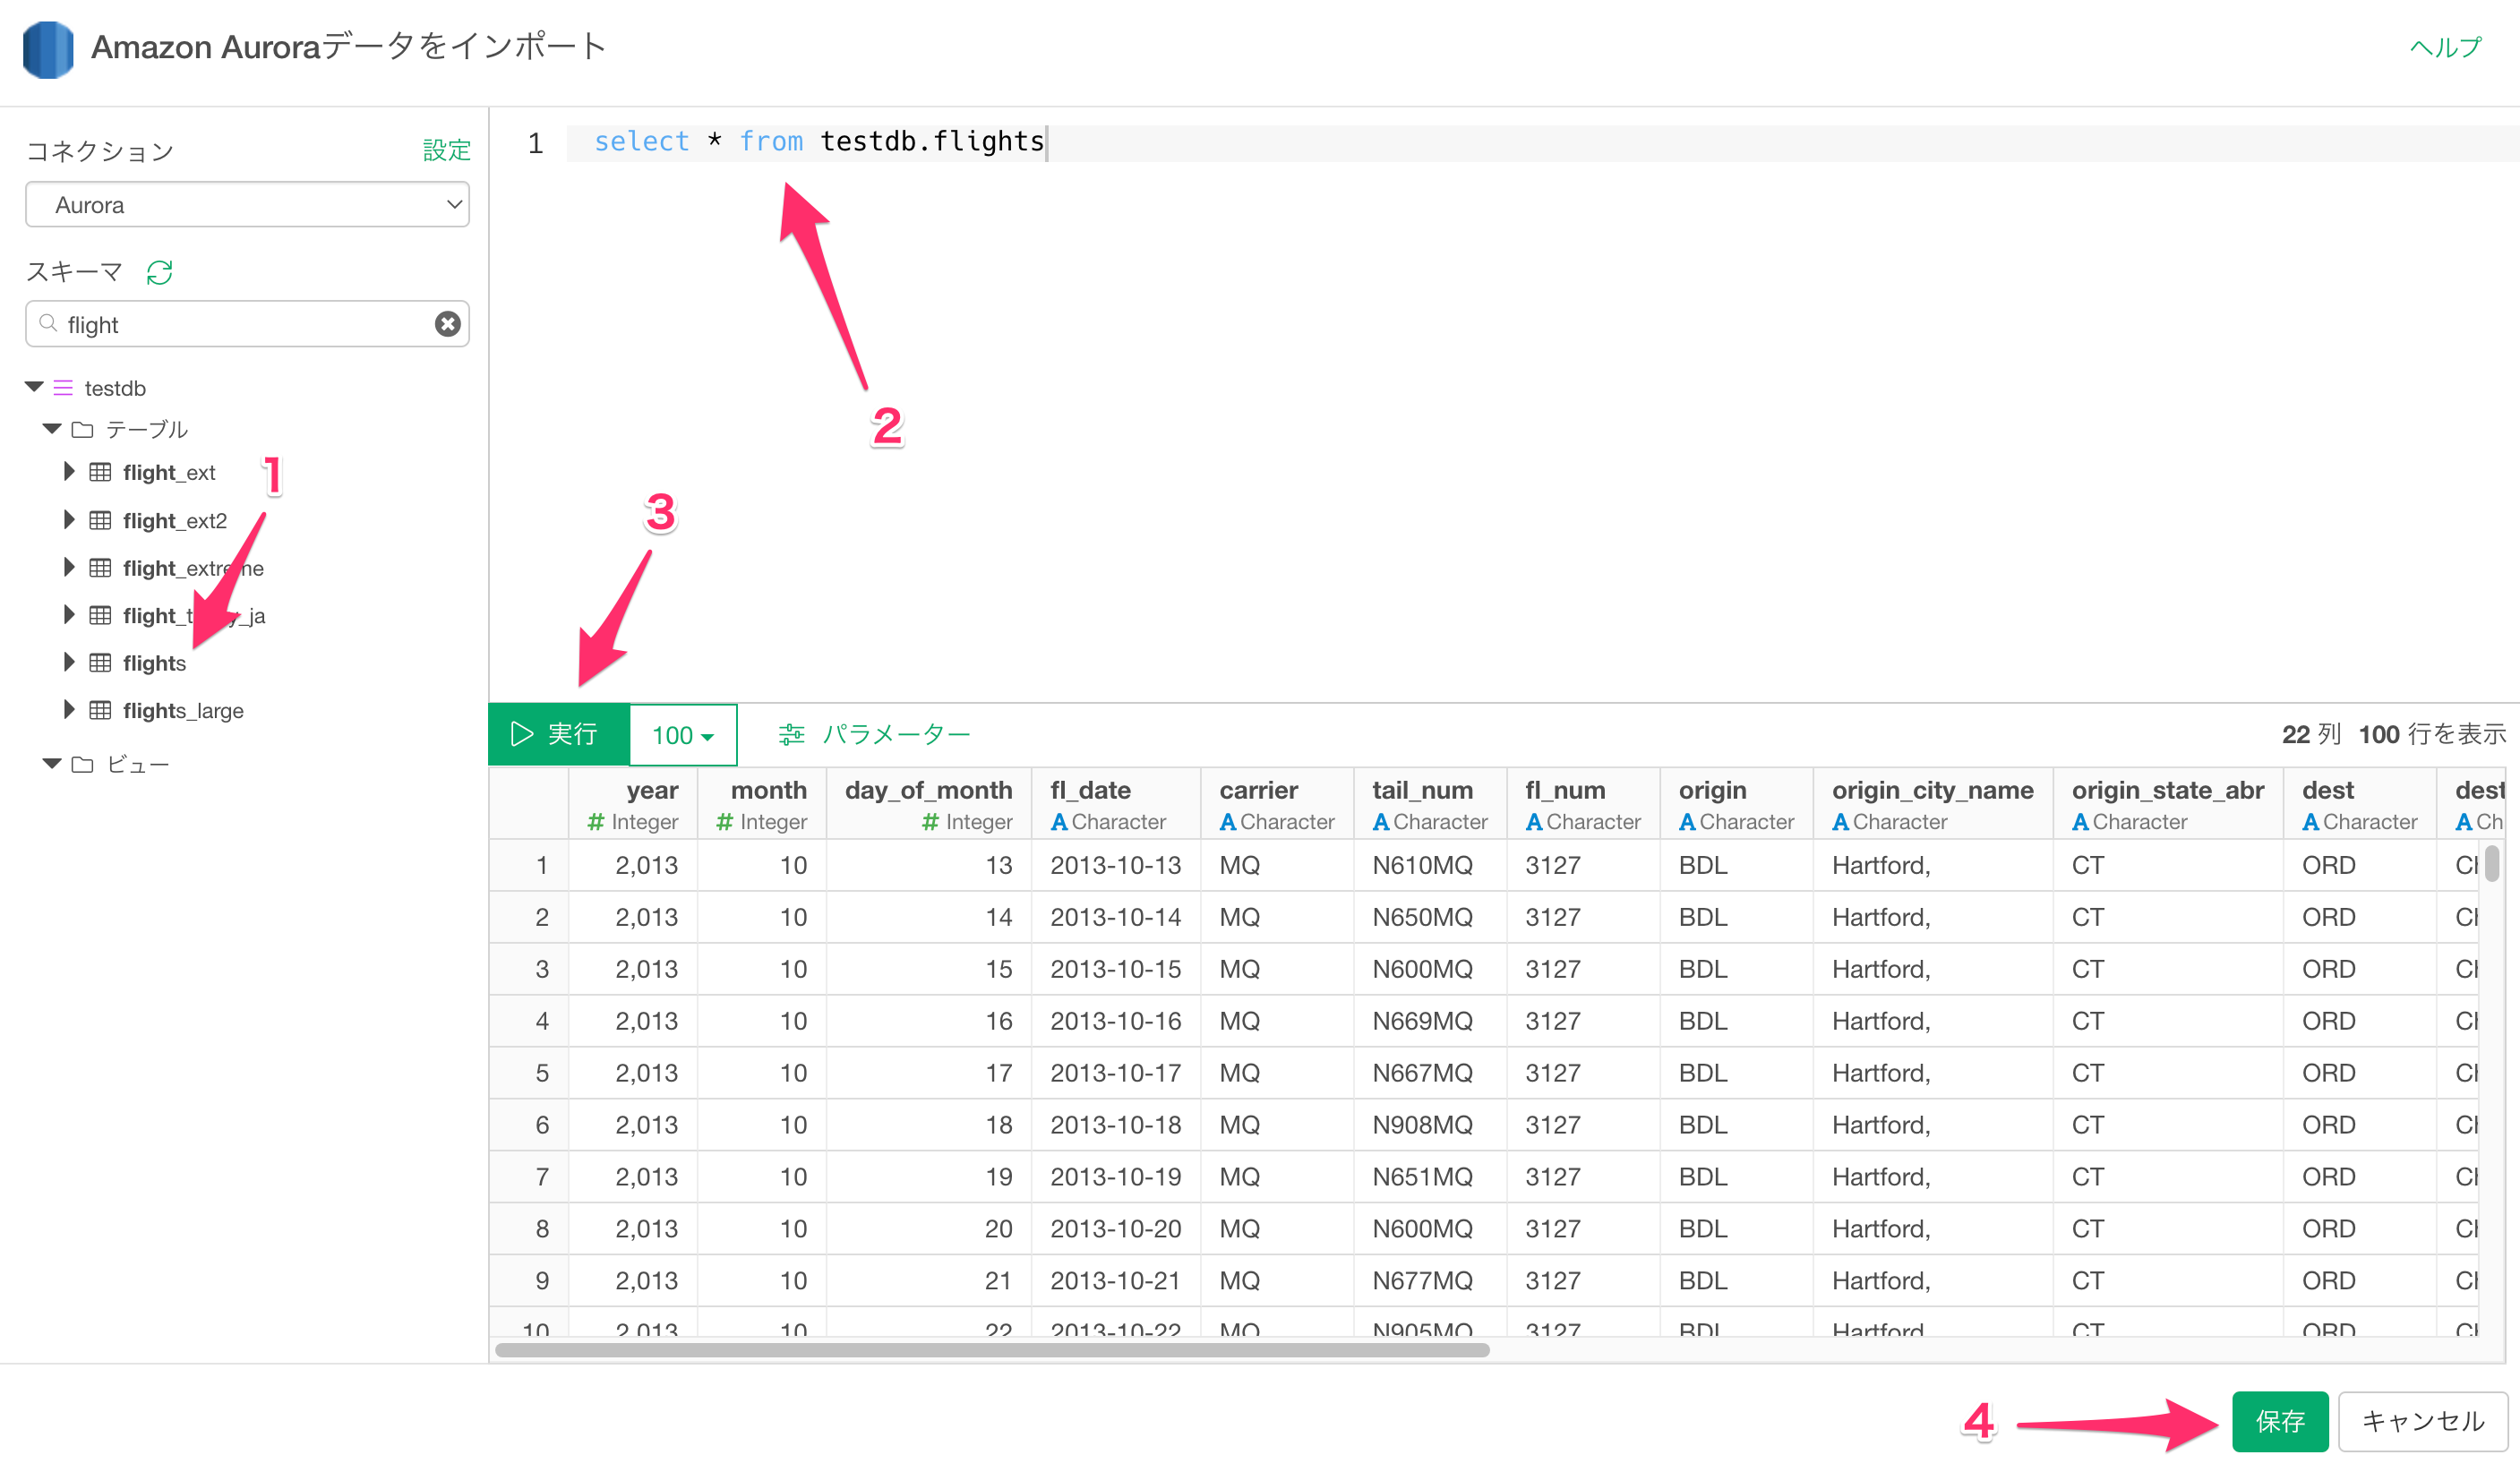Click the testdb schema label

point(115,388)
